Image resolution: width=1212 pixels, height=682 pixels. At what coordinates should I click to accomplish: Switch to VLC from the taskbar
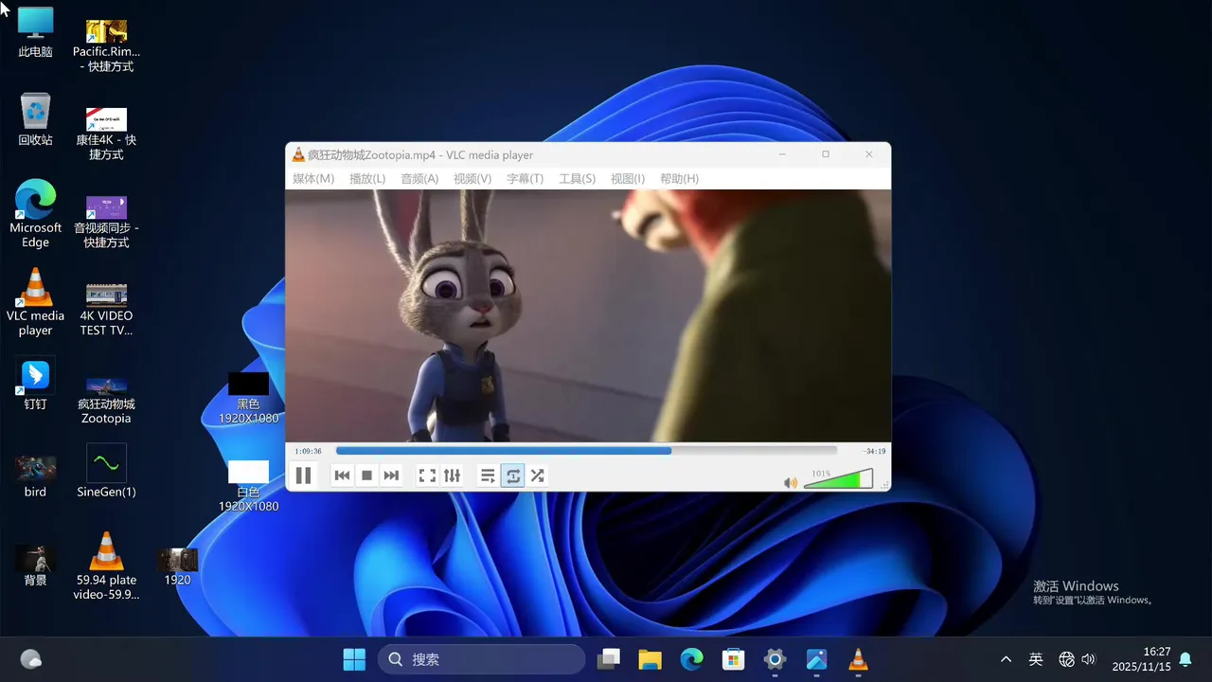tap(858, 659)
